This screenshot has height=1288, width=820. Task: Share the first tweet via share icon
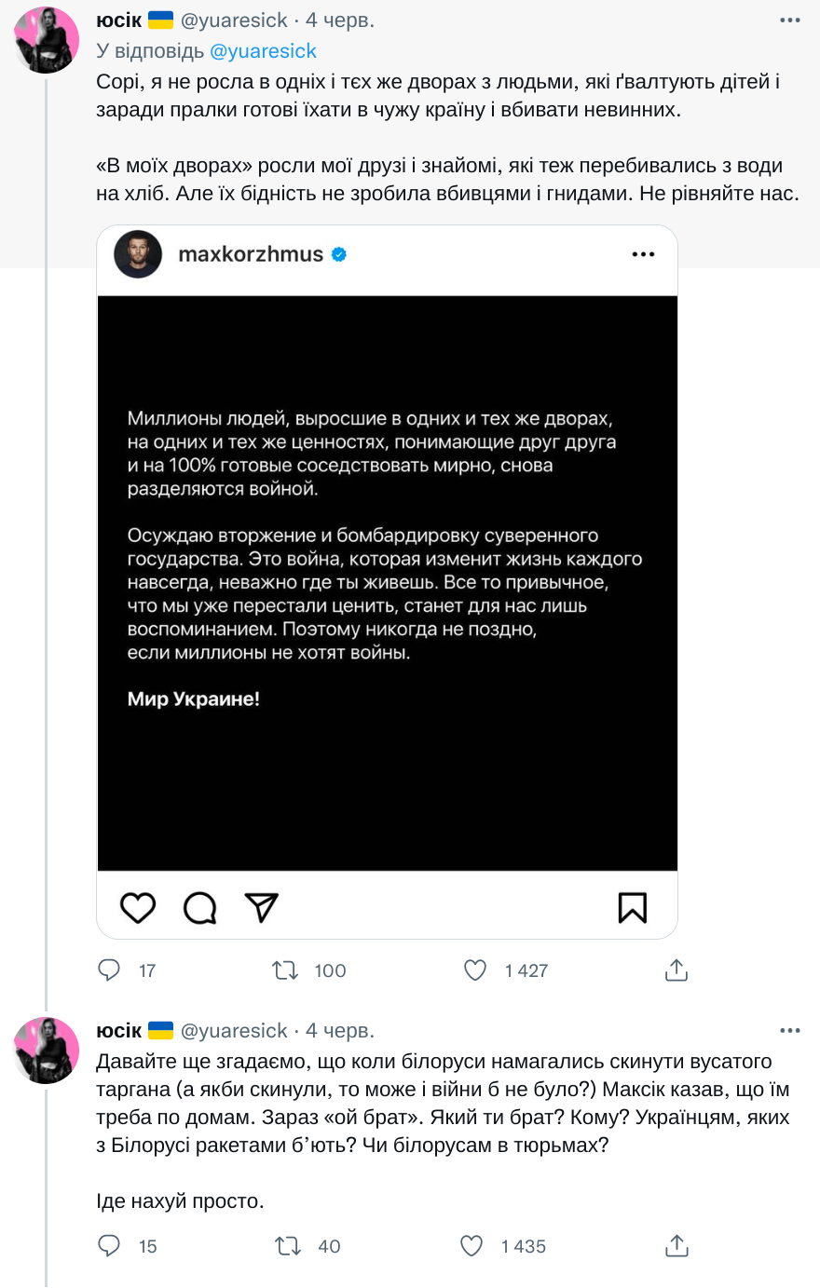point(676,970)
